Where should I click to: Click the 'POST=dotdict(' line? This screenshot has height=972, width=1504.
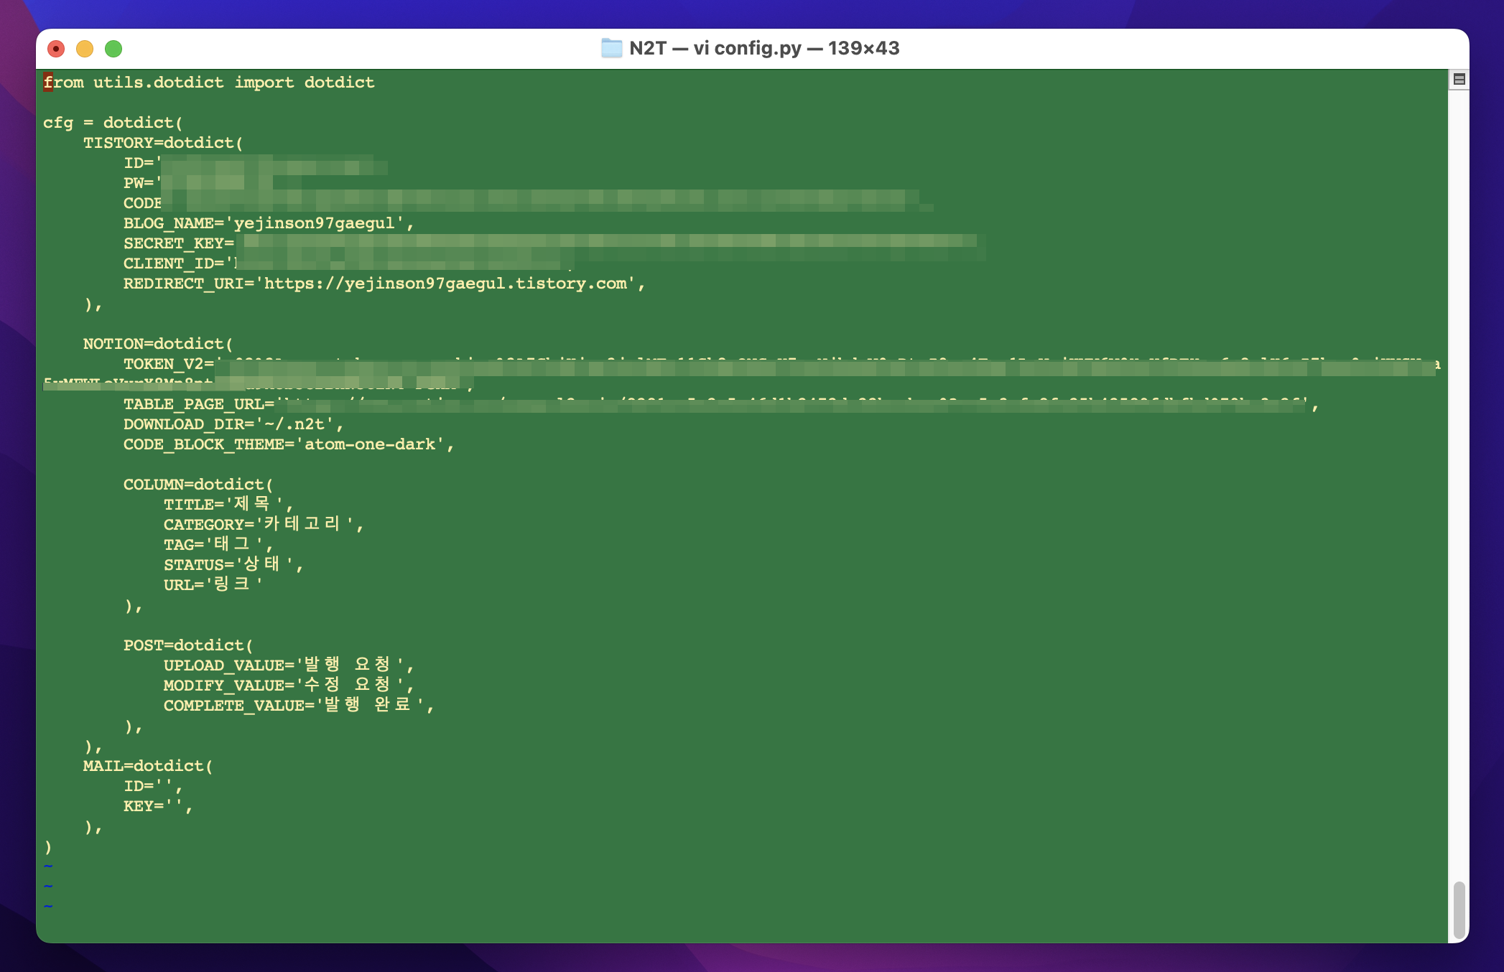pos(188,645)
